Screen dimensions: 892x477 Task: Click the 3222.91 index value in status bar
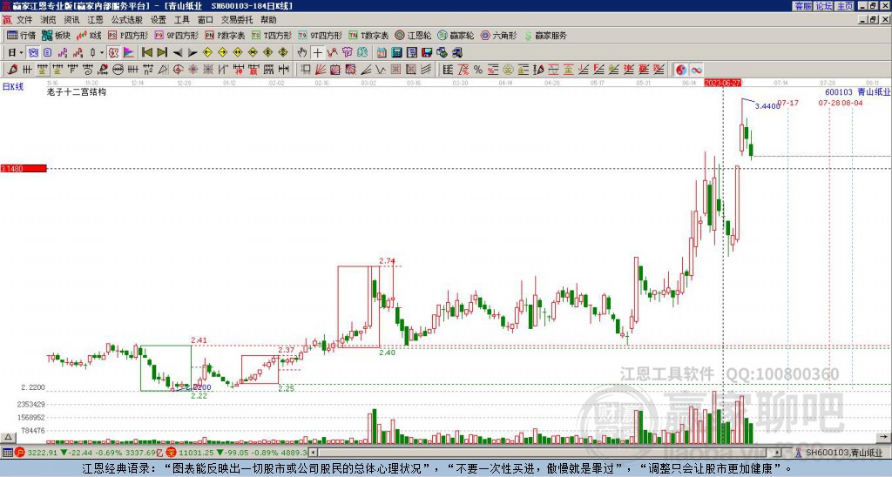[x=42, y=453]
